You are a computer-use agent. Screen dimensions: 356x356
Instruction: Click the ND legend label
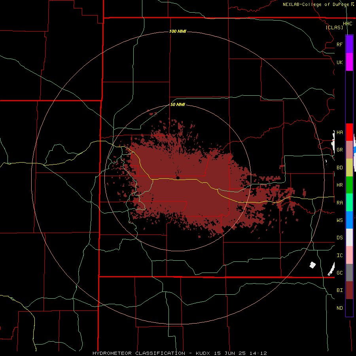[339, 308]
